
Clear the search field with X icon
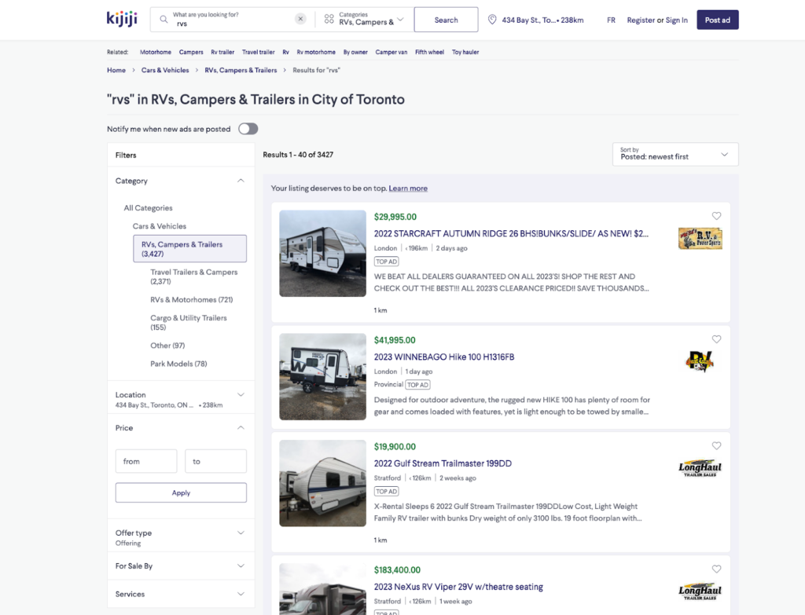tap(300, 20)
